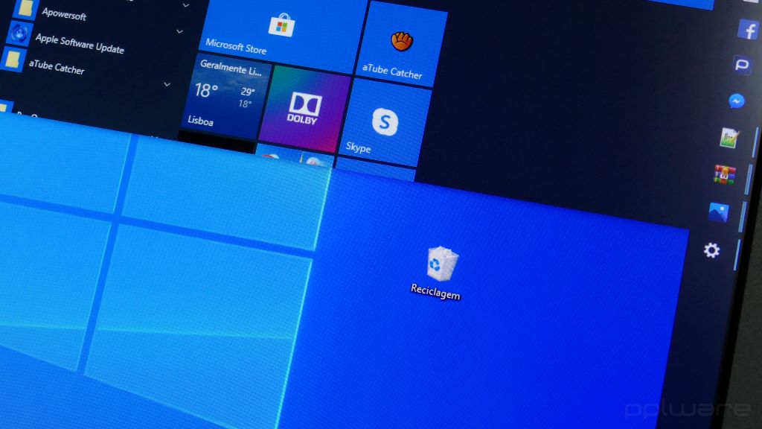
Task: Click the aTube Catcher baseball glove tile
Action: pos(403,45)
